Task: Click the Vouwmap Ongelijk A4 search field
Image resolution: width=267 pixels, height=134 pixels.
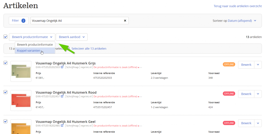Action: click(x=77, y=21)
